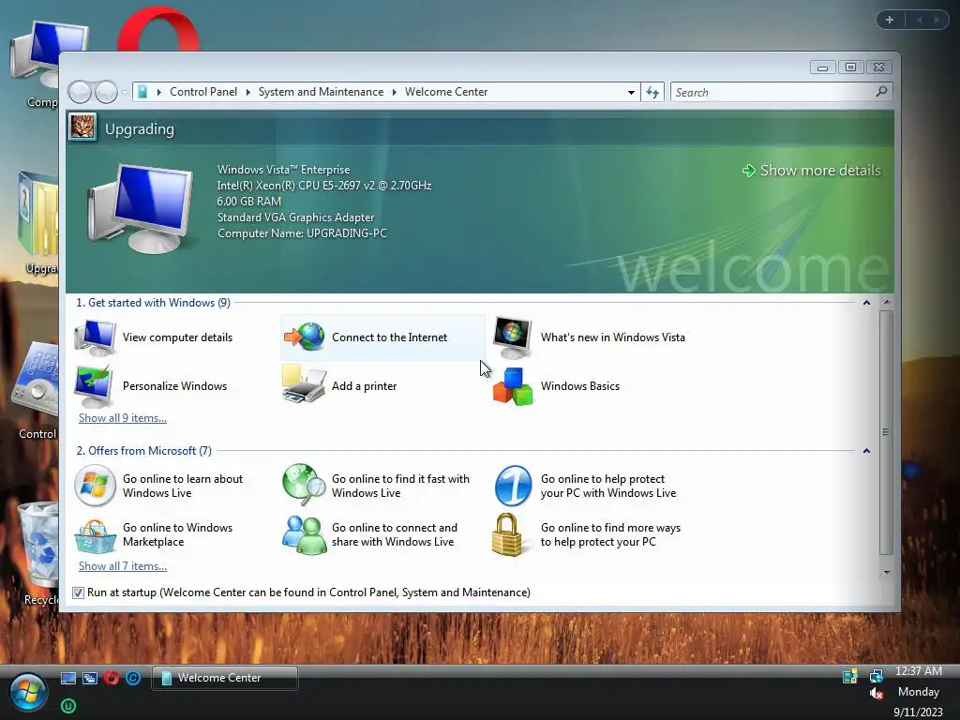The width and height of the screenshot is (960, 720).
Task: Open What's new in Windows Vista
Action: tap(589, 337)
